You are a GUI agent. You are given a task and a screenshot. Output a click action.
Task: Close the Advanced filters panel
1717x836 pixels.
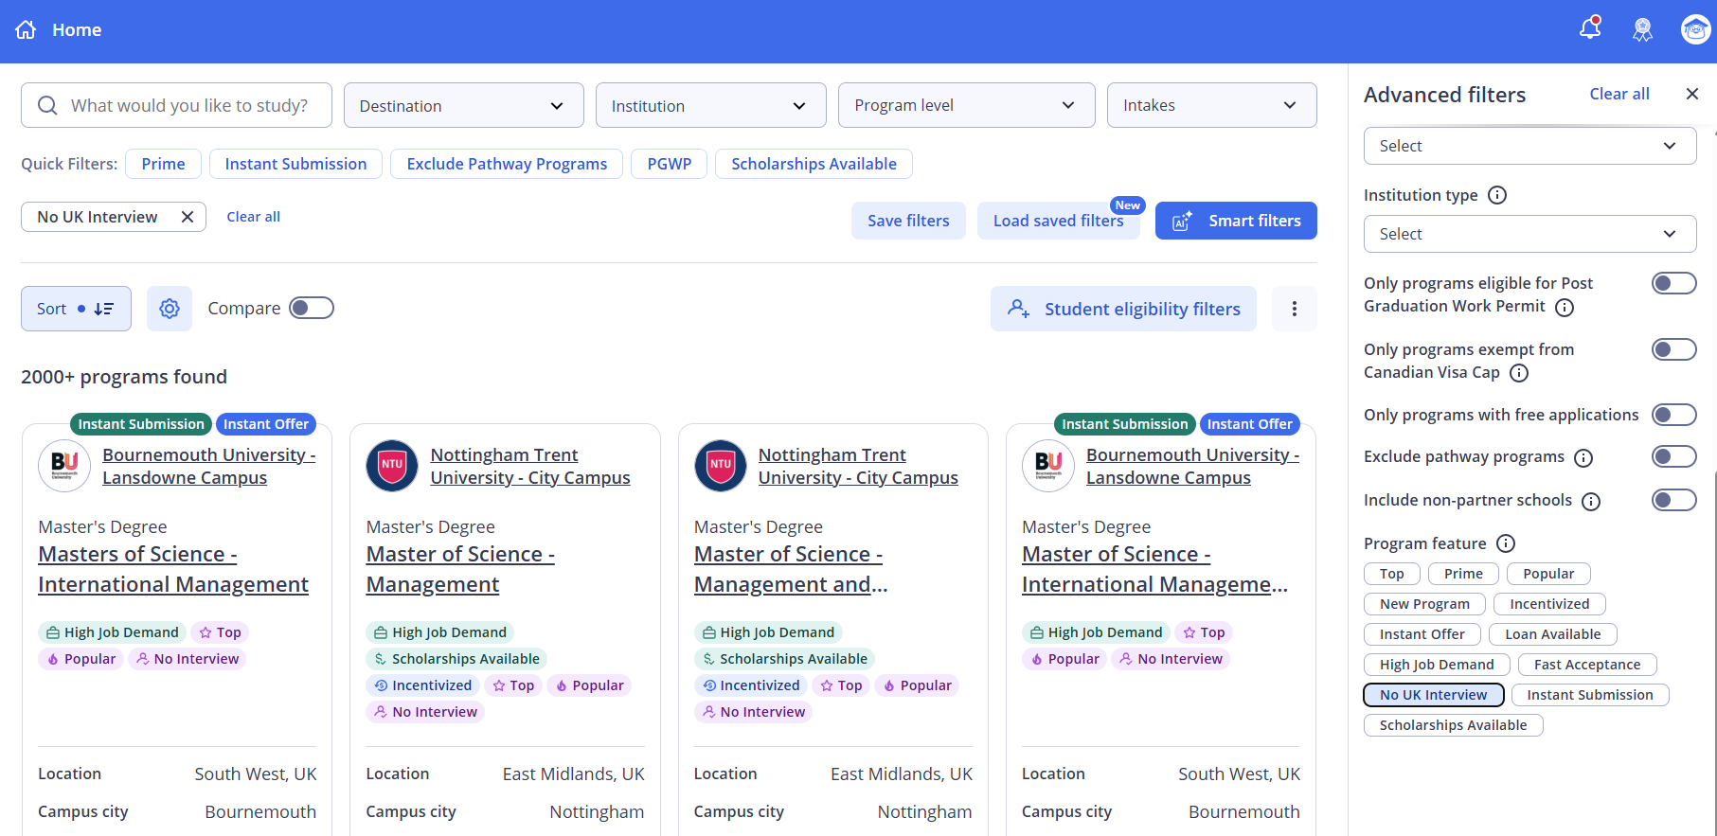pyautogui.click(x=1692, y=94)
